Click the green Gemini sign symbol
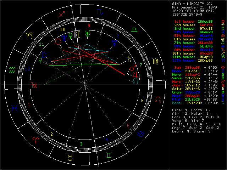Viewport: 227px width, 170px height. pyautogui.click(x=108, y=155)
